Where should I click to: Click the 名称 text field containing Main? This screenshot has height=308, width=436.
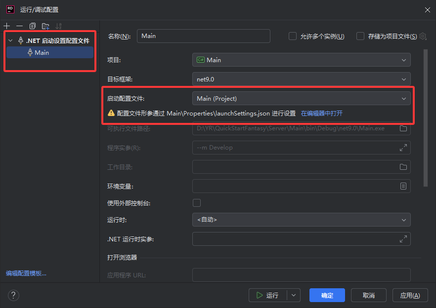coord(203,36)
